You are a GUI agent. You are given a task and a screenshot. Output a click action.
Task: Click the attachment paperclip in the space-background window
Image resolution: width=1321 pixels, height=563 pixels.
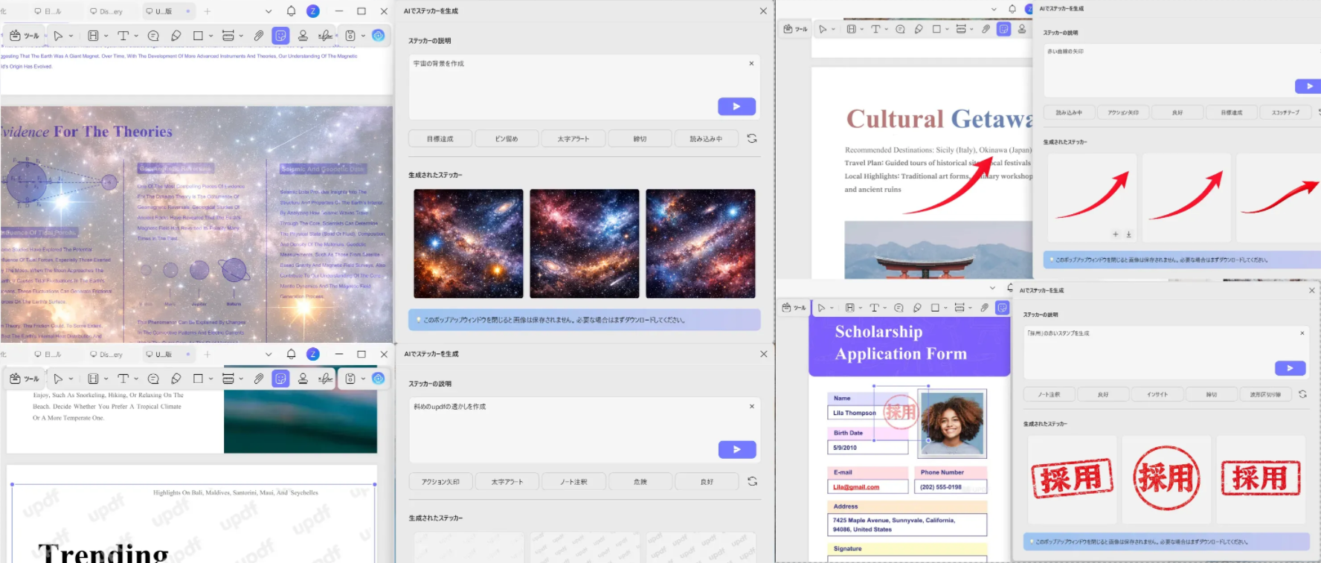pyautogui.click(x=258, y=35)
